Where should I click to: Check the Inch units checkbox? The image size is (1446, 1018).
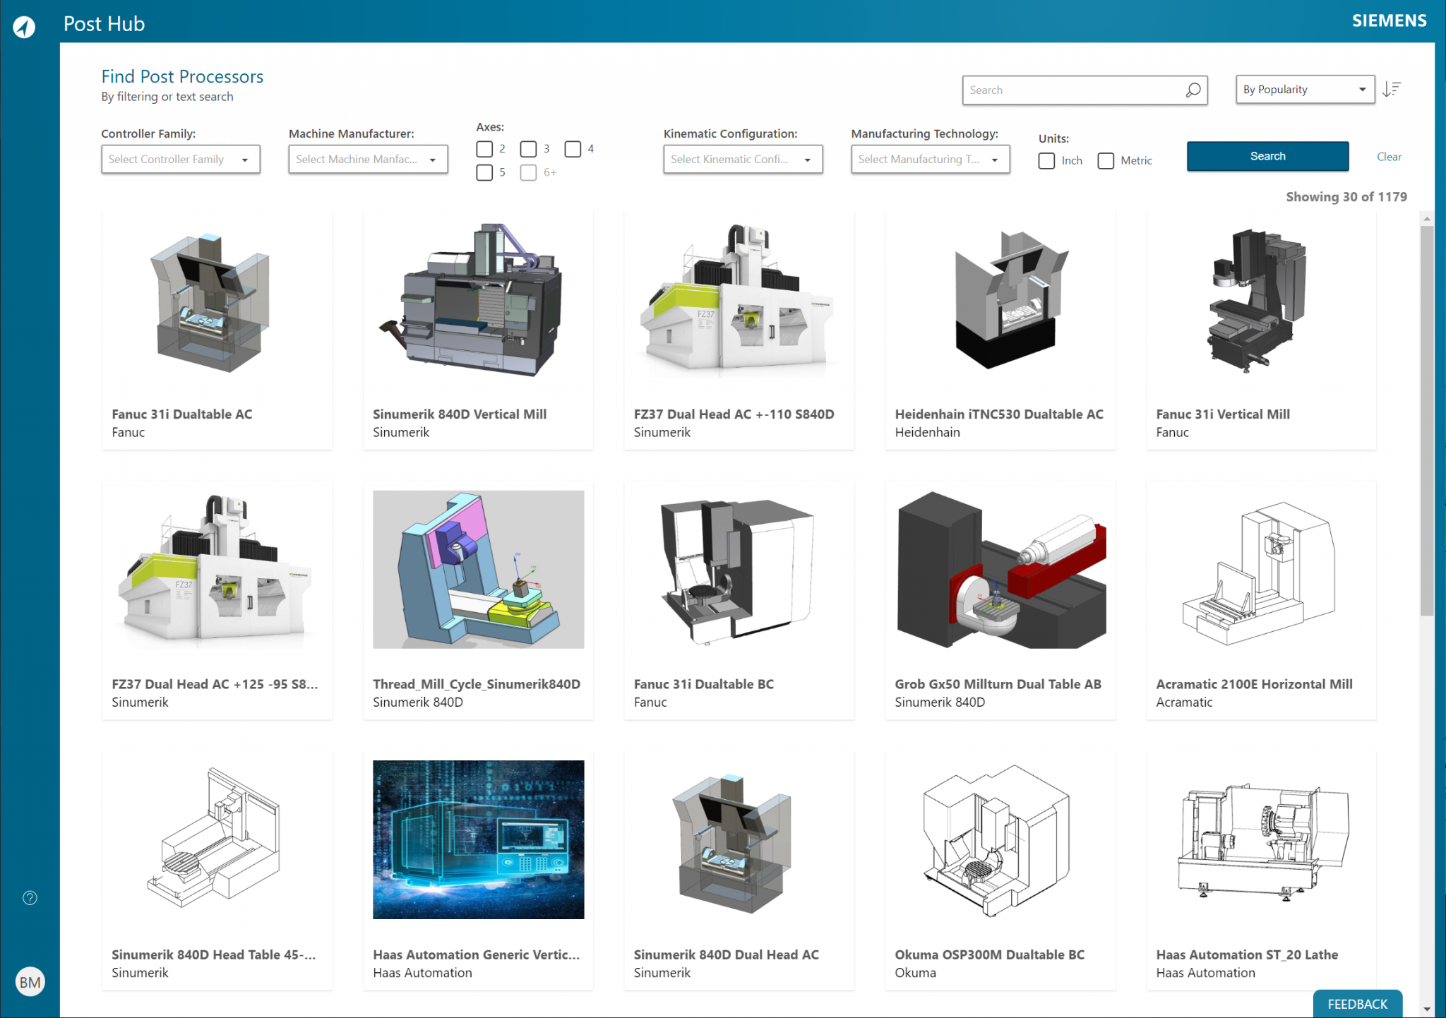click(x=1046, y=161)
